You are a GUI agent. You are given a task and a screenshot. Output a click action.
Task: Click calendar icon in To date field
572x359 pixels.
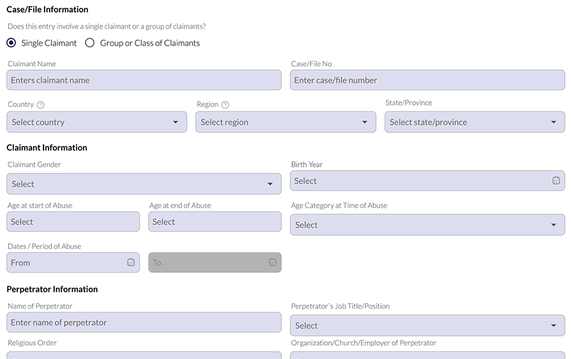click(273, 262)
